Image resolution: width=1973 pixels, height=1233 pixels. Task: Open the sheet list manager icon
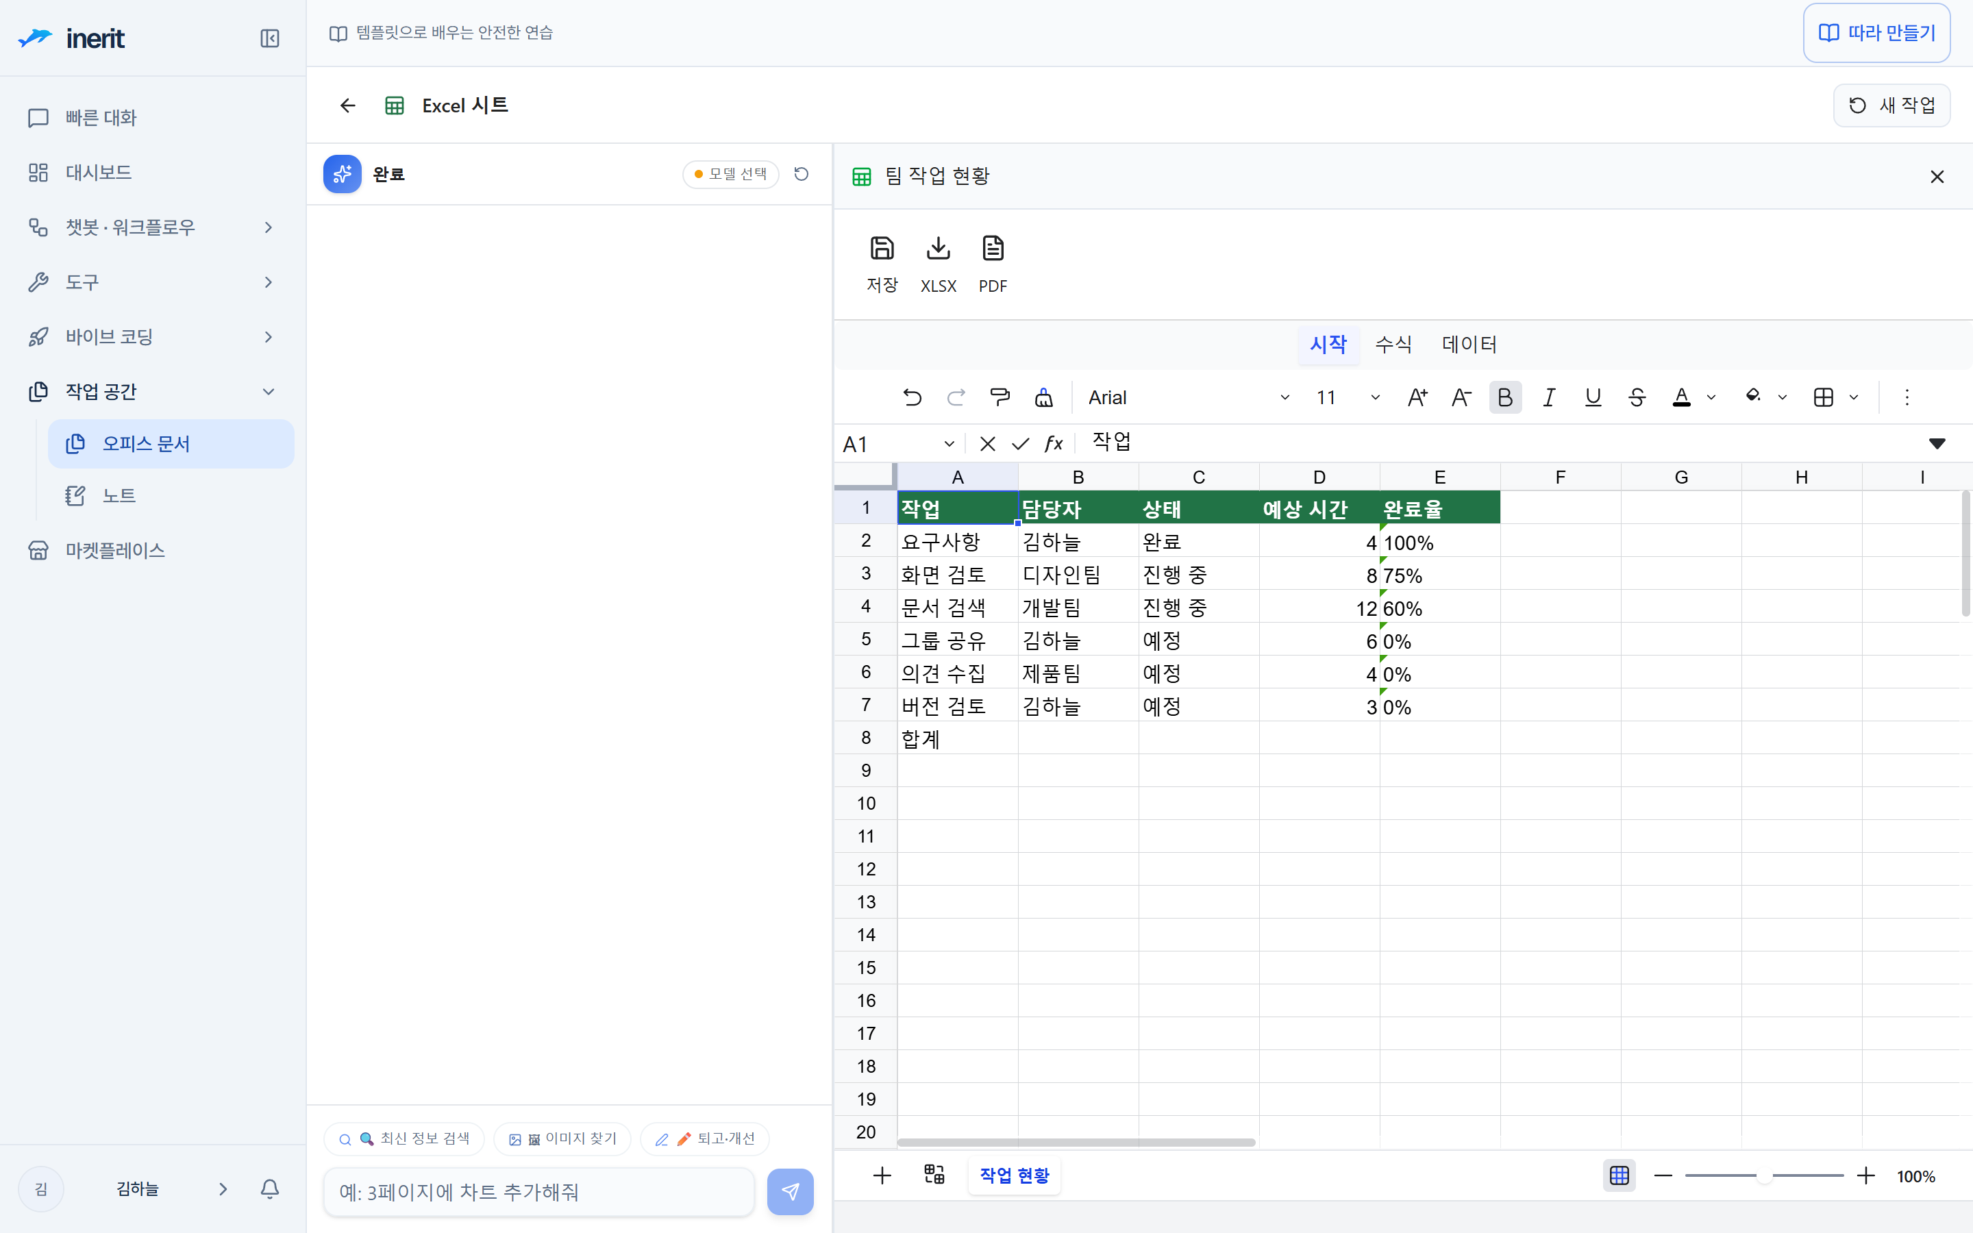click(x=934, y=1175)
